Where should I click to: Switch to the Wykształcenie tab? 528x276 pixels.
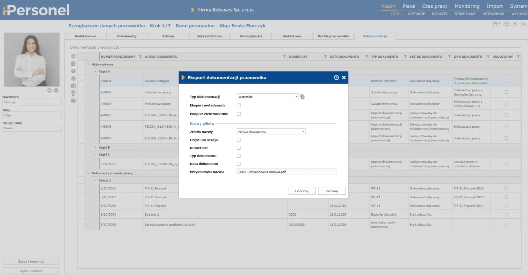(x=209, y=36)
